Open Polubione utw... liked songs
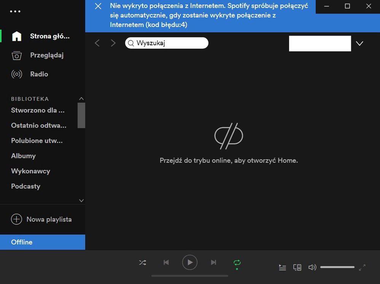Viewport: 380px width, 284px height. (37, 141)
